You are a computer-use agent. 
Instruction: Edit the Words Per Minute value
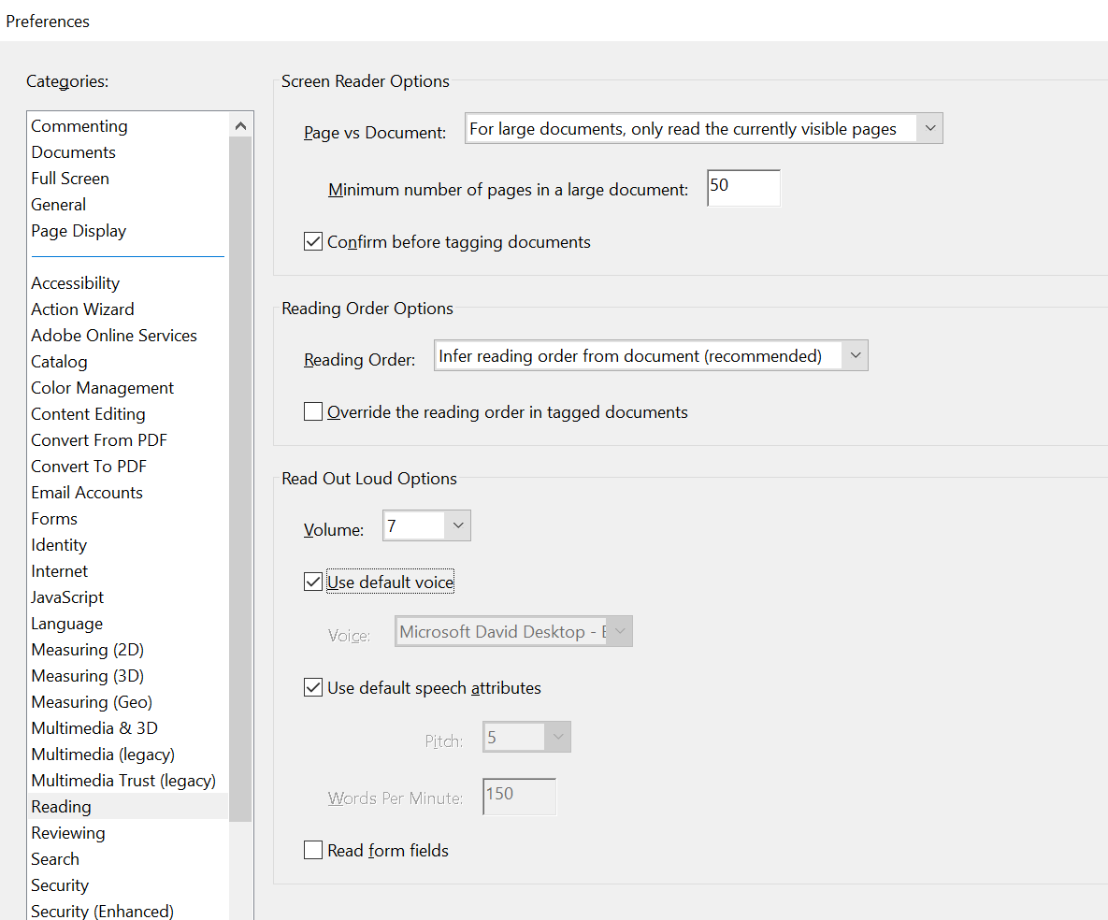click(x=518, y=796)
